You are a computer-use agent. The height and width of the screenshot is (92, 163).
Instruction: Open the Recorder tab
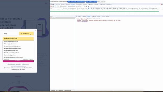[109, 4]
